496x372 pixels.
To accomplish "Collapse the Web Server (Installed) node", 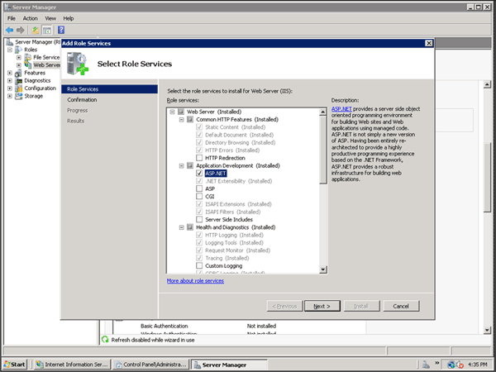I will 173,112.
